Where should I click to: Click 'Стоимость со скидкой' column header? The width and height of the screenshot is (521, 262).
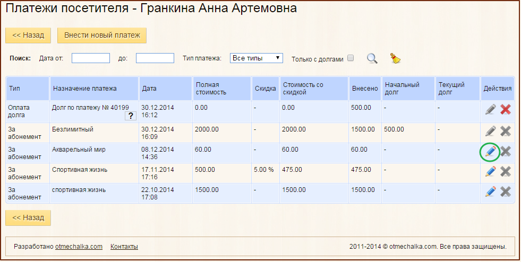coord(314,89)
